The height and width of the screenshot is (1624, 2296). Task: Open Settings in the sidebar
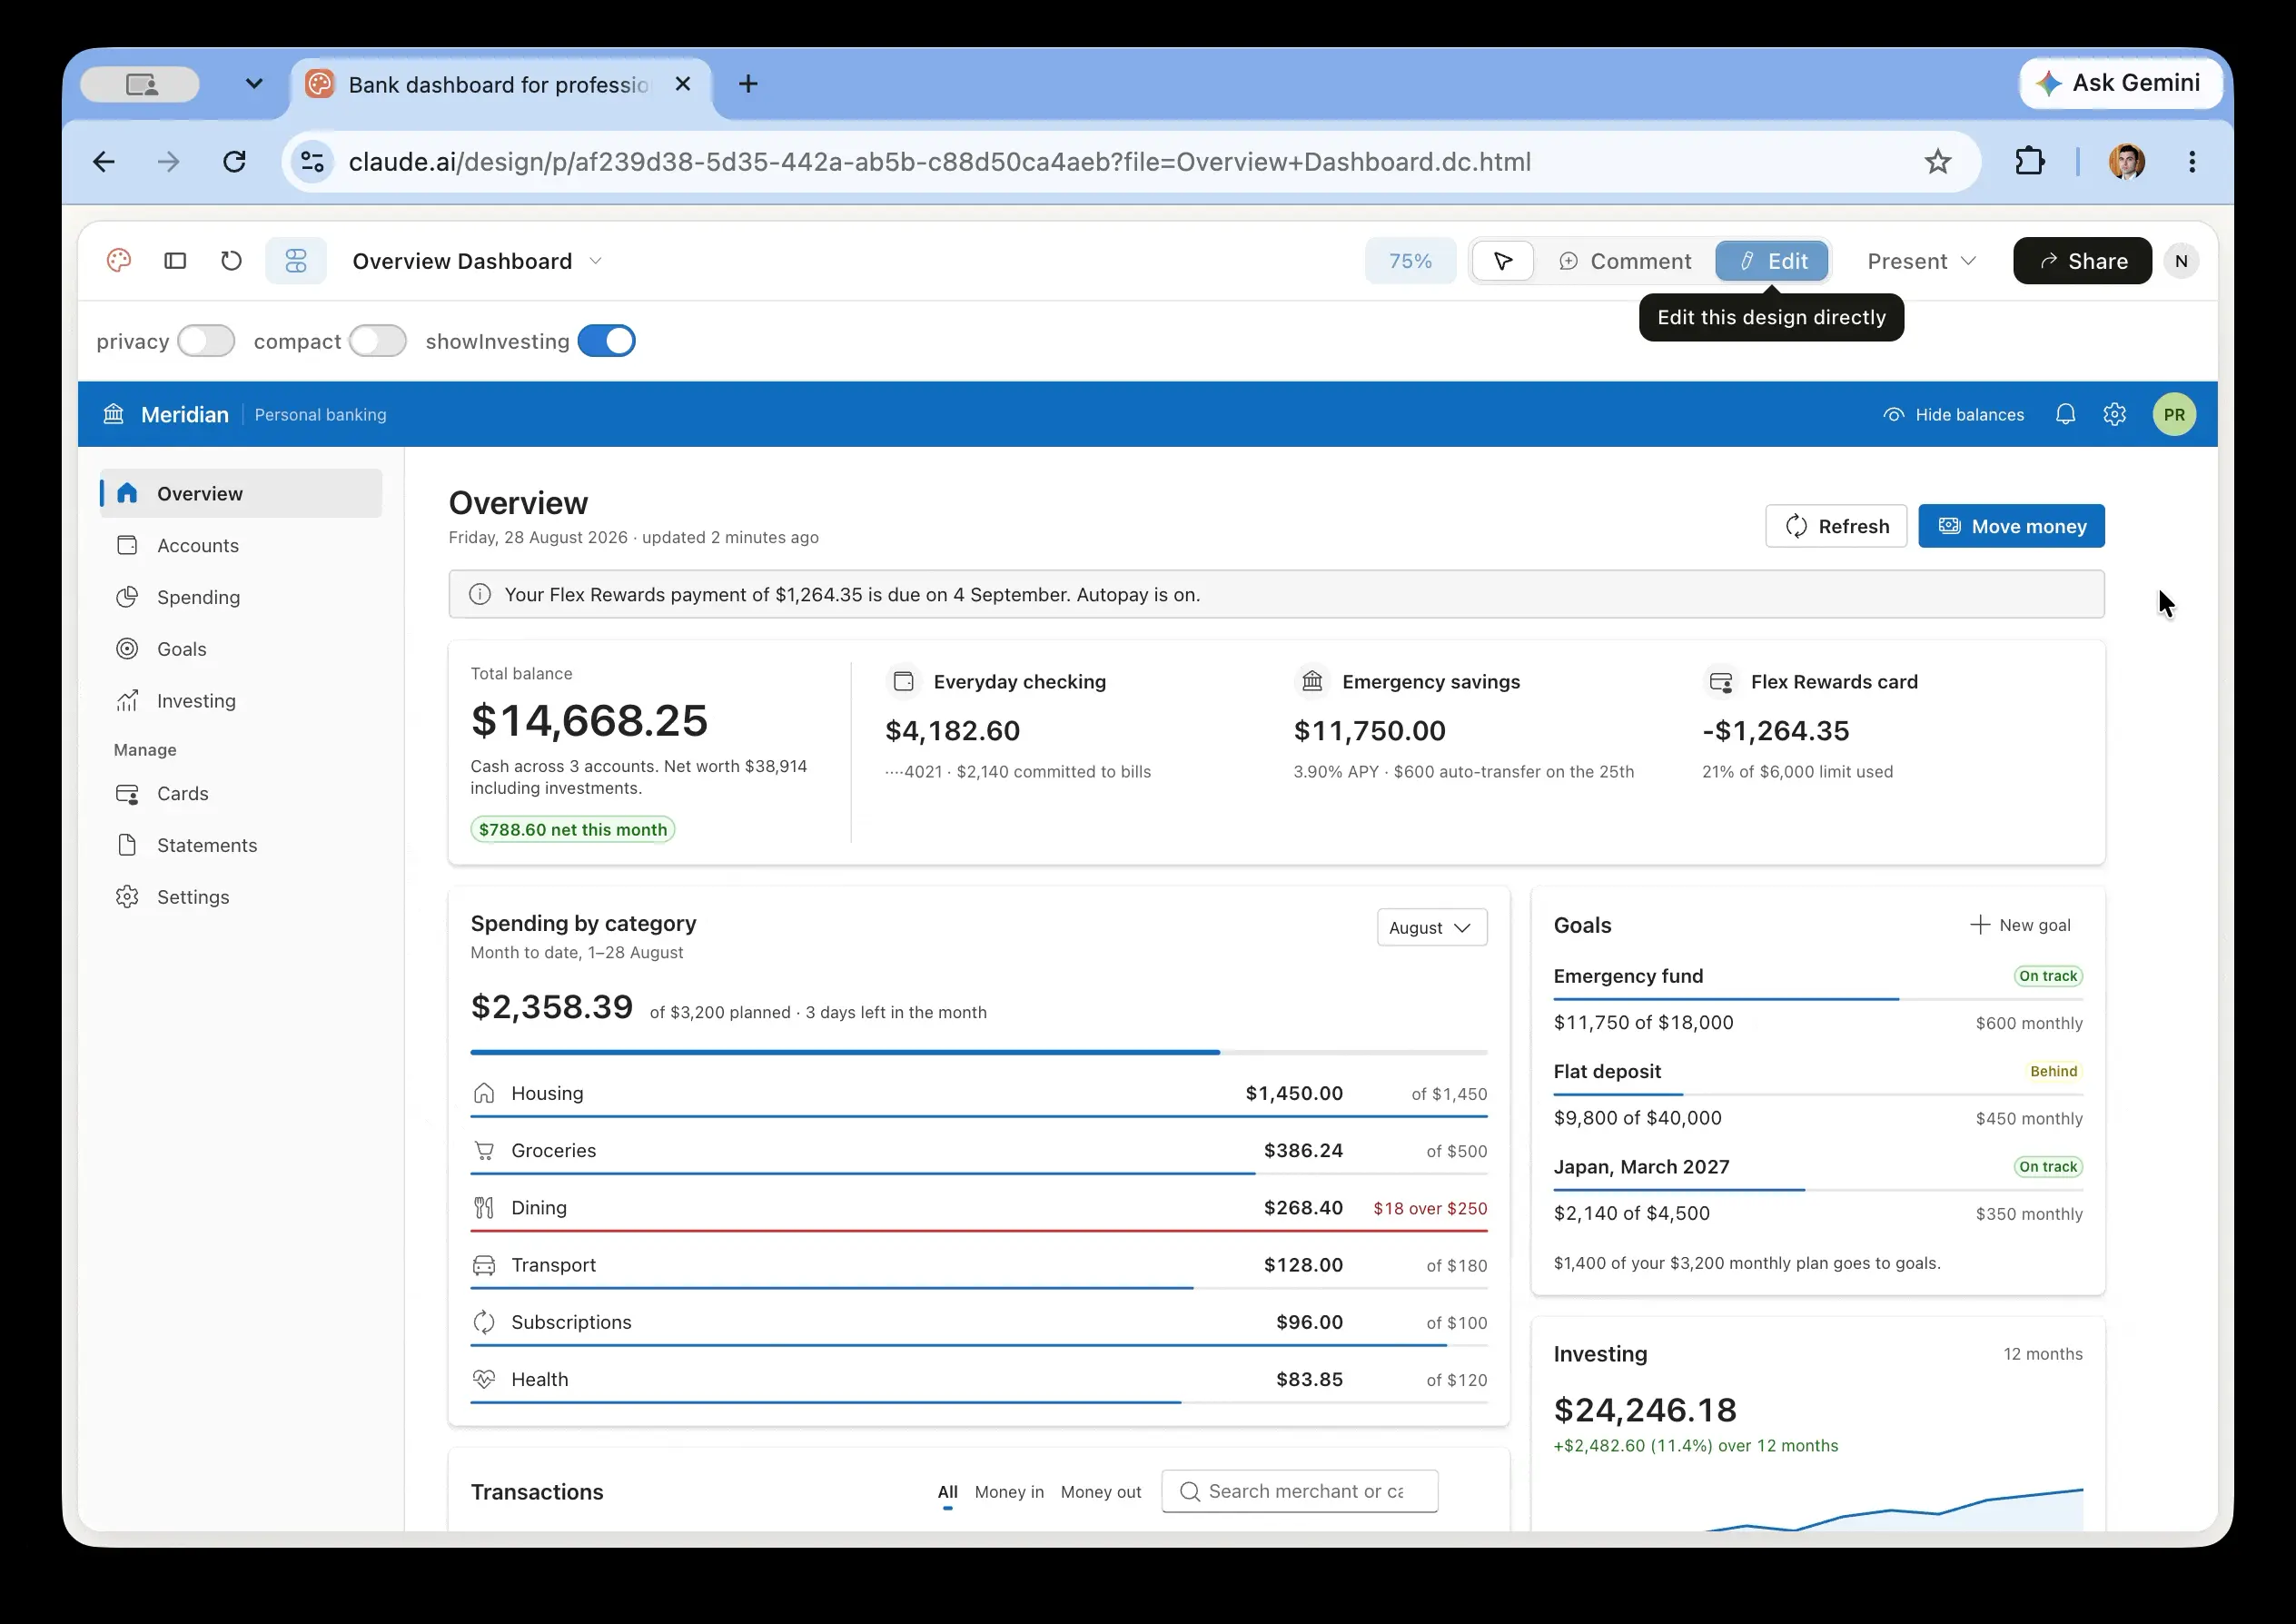241,897
